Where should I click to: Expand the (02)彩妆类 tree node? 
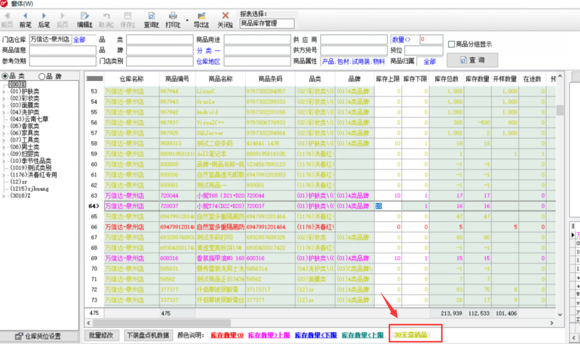(4, 98)
